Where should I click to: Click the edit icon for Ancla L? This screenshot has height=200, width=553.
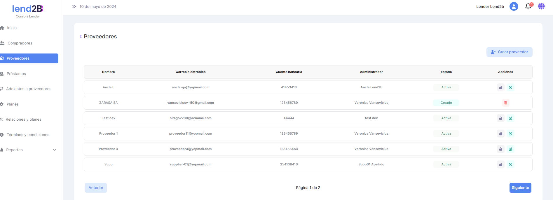coord(510,87)
